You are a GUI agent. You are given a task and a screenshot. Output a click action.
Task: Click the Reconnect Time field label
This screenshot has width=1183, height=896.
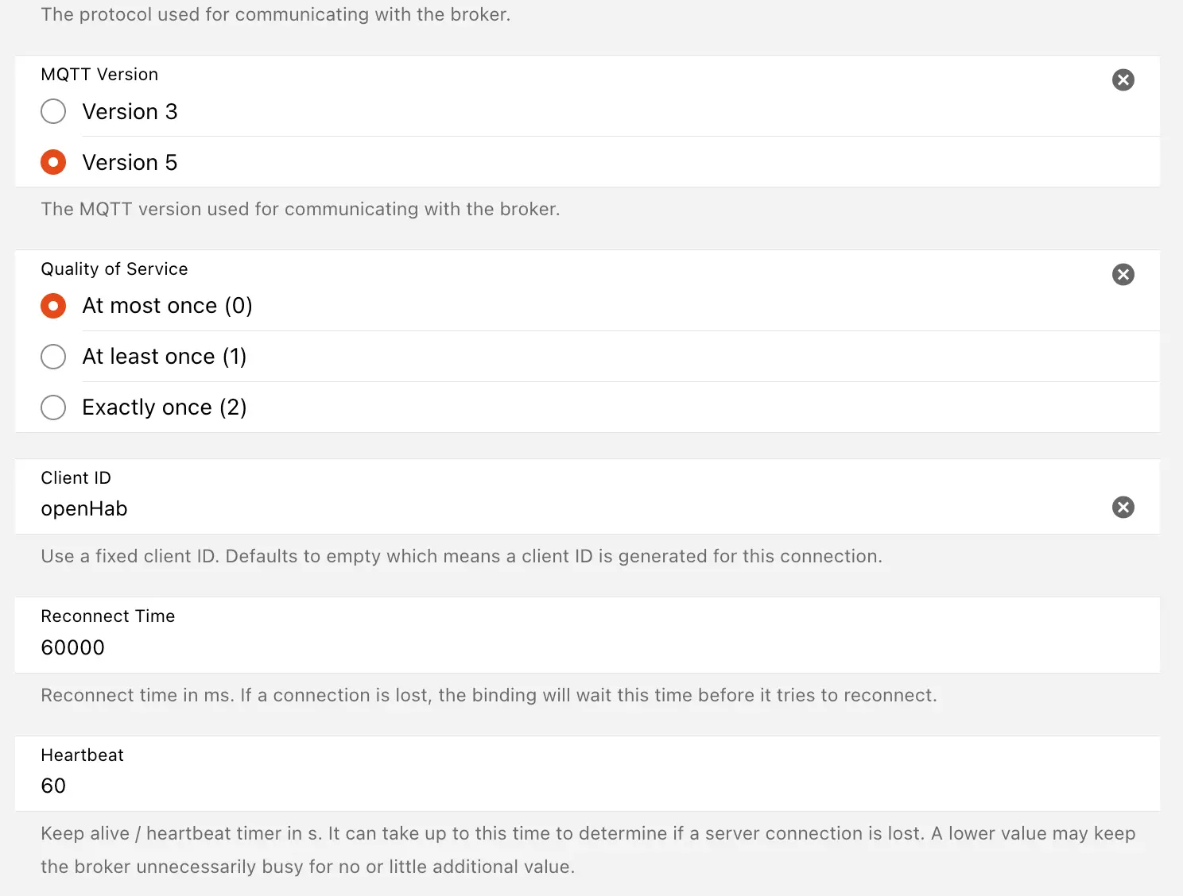click(x=108, y=616)
